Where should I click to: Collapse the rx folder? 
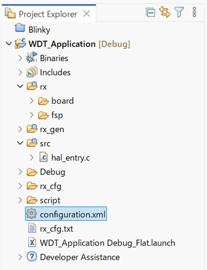point(20,86)
